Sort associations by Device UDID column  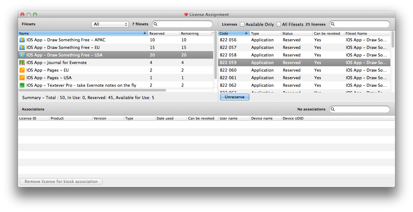tap(338, 118)
